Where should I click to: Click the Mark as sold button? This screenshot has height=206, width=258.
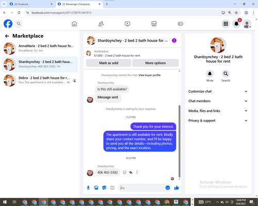pos(108,63)
